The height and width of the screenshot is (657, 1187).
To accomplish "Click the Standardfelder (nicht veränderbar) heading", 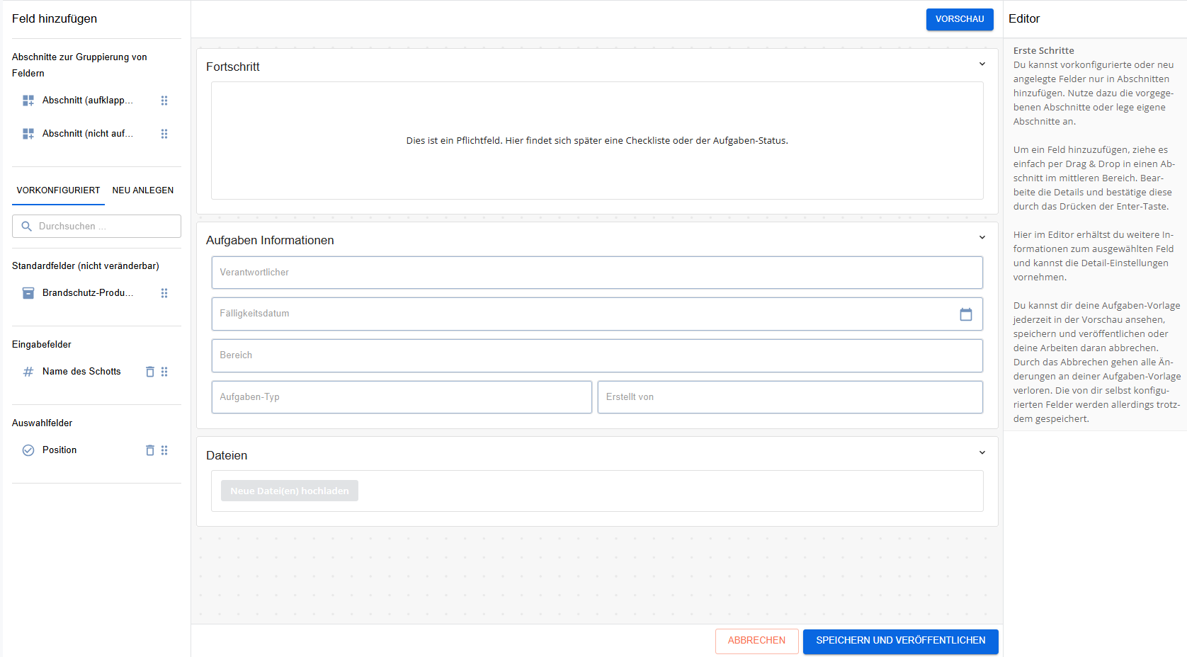I will [86, 266].
